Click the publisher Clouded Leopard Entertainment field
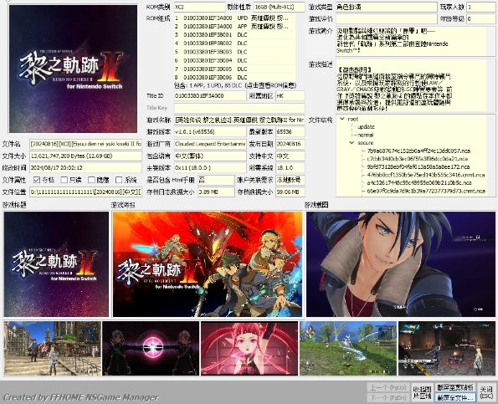498x404 pixels. 210,144
